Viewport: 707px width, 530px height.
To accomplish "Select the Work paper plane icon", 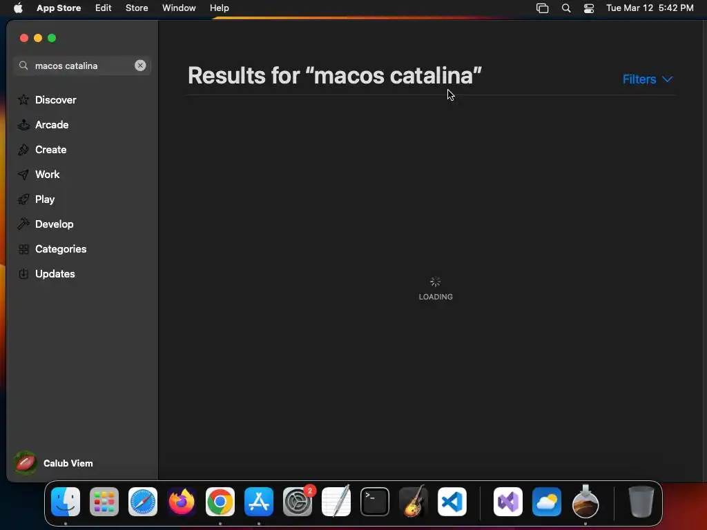I will (x=23, y=175).
